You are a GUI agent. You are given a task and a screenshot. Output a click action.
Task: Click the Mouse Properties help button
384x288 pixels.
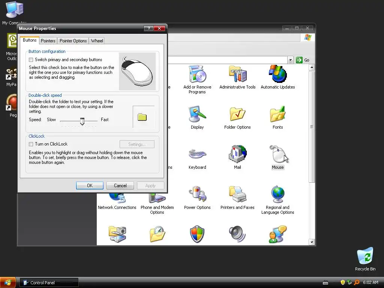pyautogui.click(x=148, y=28)
